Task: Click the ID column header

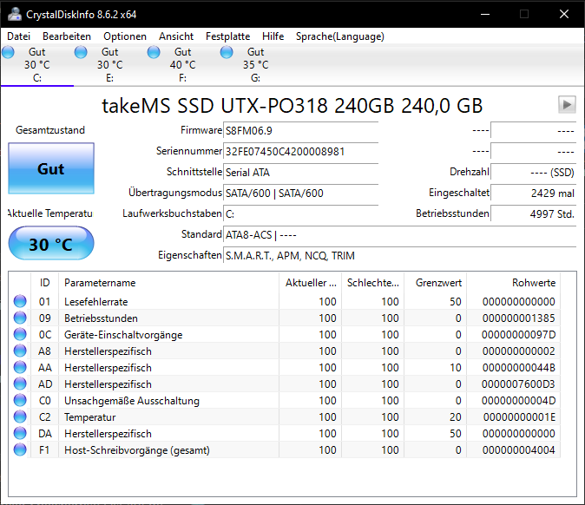Action: click(44, 283)
